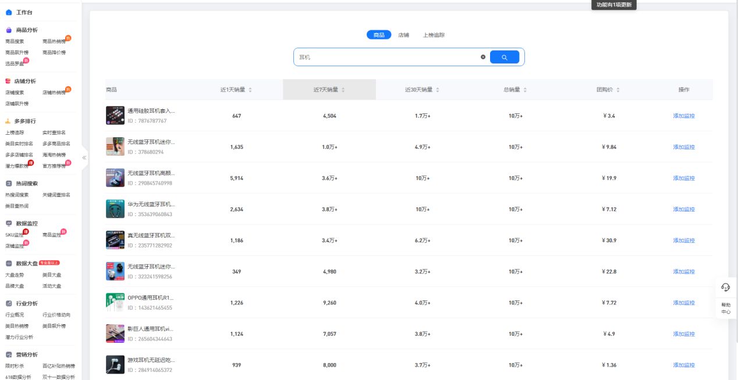The width and height of the screenshot is (738, 380).
Task: Open 帮助中心 help label
Action: click(x=726, y=308)
